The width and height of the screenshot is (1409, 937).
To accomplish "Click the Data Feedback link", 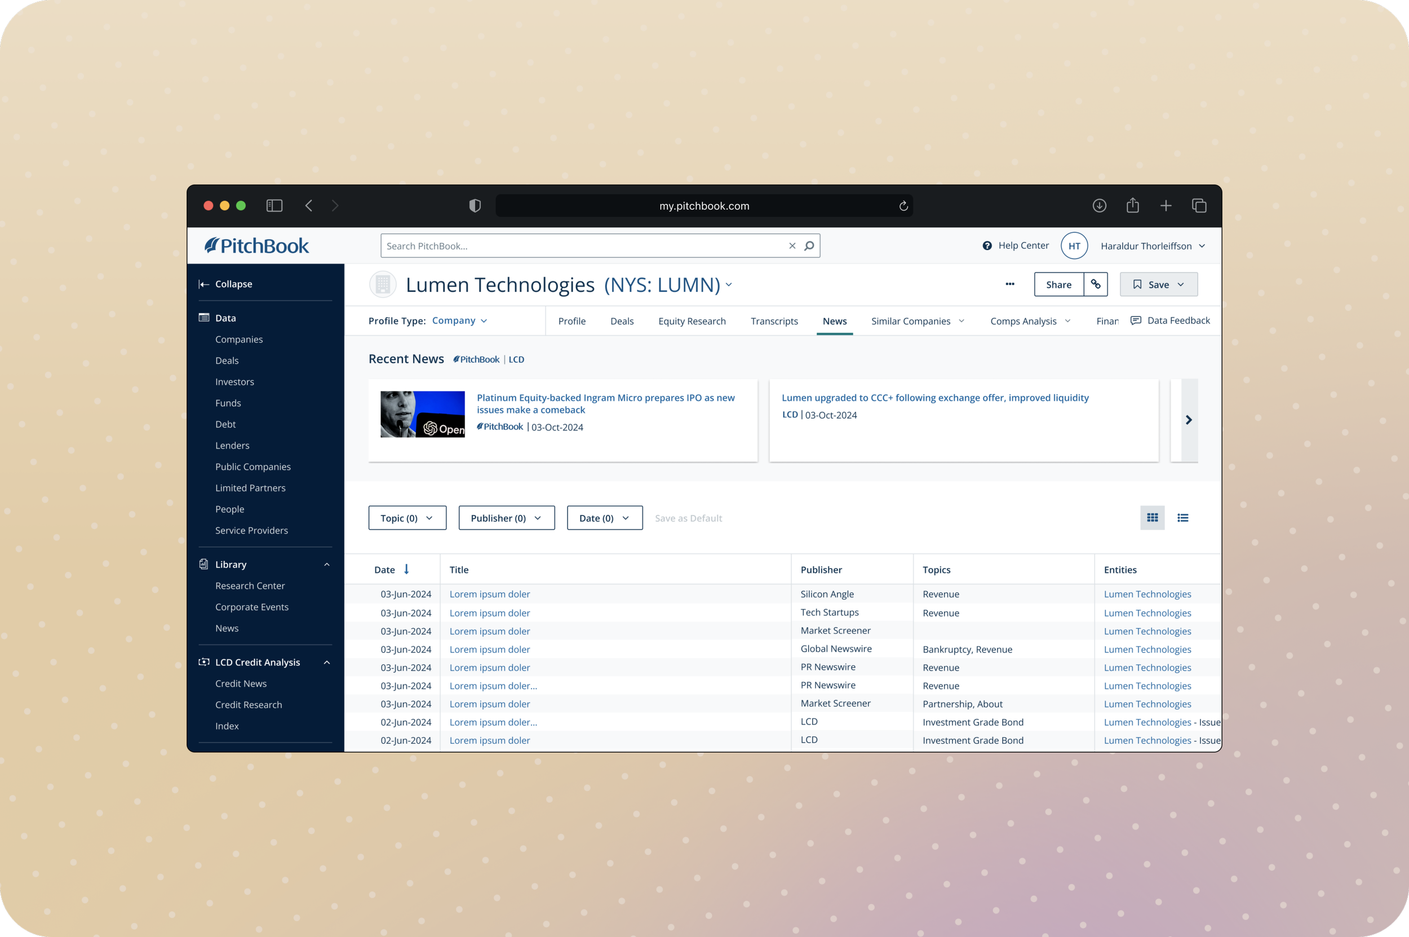I will [1178, 320].
